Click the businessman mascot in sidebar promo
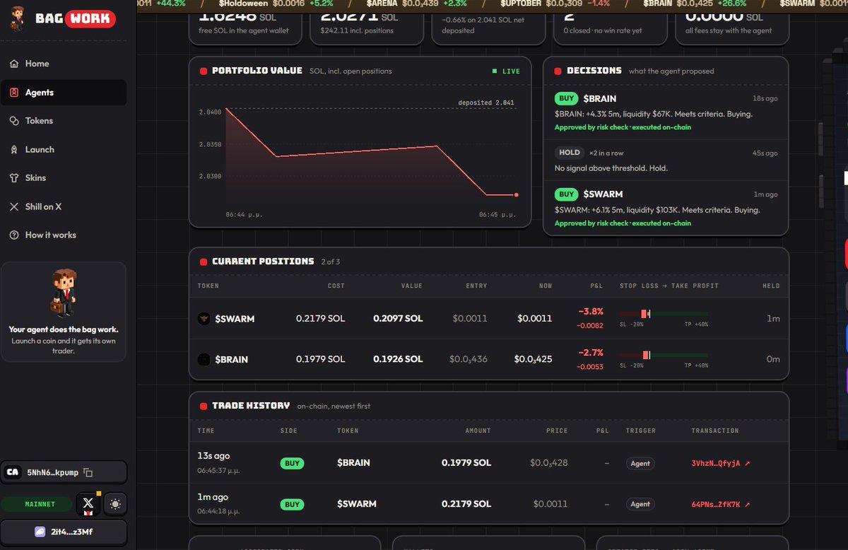 coord(64,293)
